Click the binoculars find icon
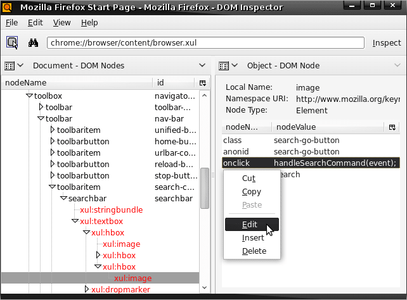This screenshot has width=407, height=300. 34,43
